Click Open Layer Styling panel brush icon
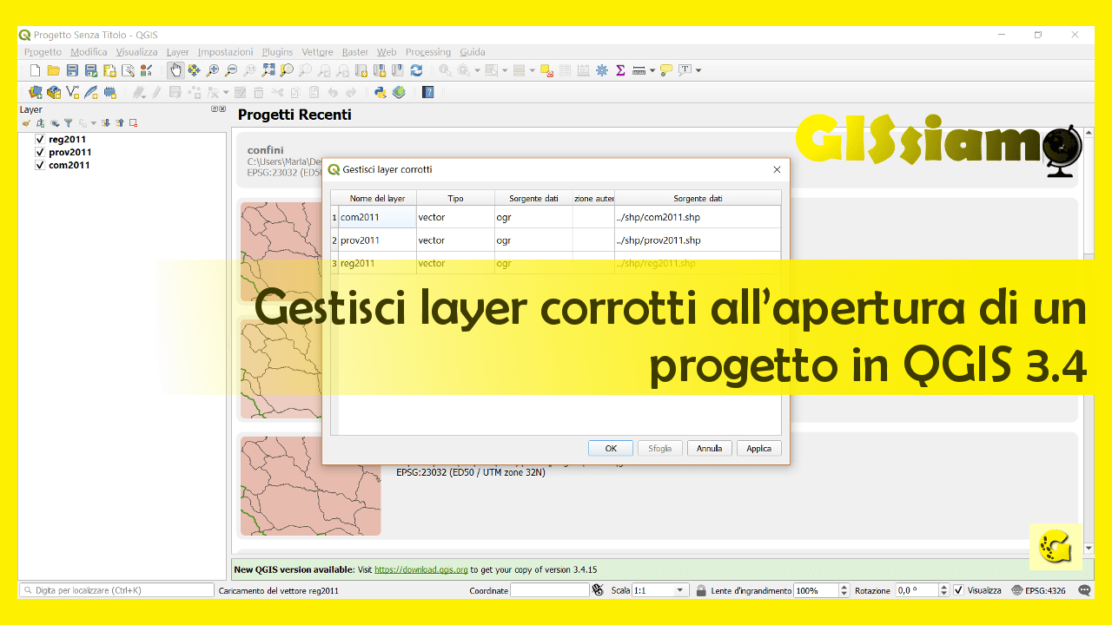This screenshot has height=625, width=1112. [x=27, y=123]
